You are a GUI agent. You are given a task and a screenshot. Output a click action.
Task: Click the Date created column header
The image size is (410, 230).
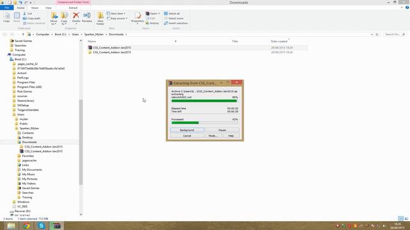[279, 41]
